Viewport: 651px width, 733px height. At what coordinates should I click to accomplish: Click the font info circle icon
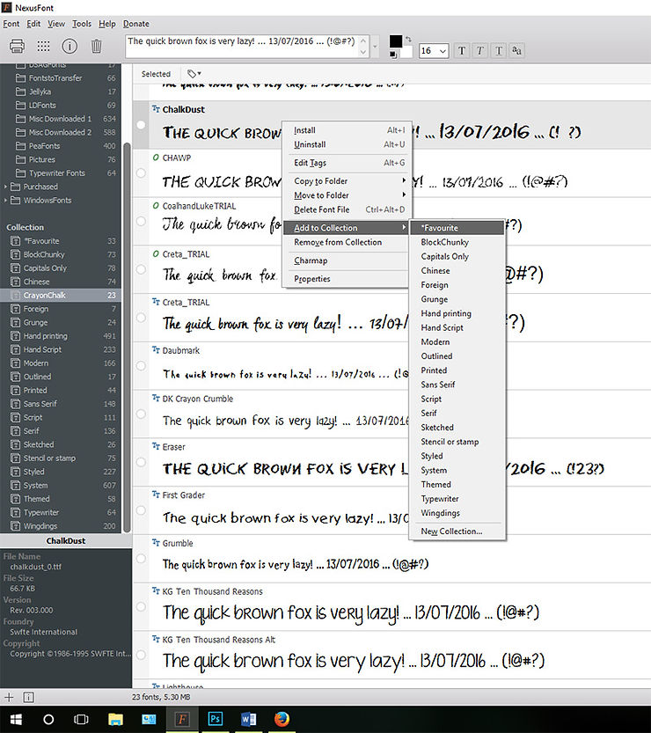[69, 46]
